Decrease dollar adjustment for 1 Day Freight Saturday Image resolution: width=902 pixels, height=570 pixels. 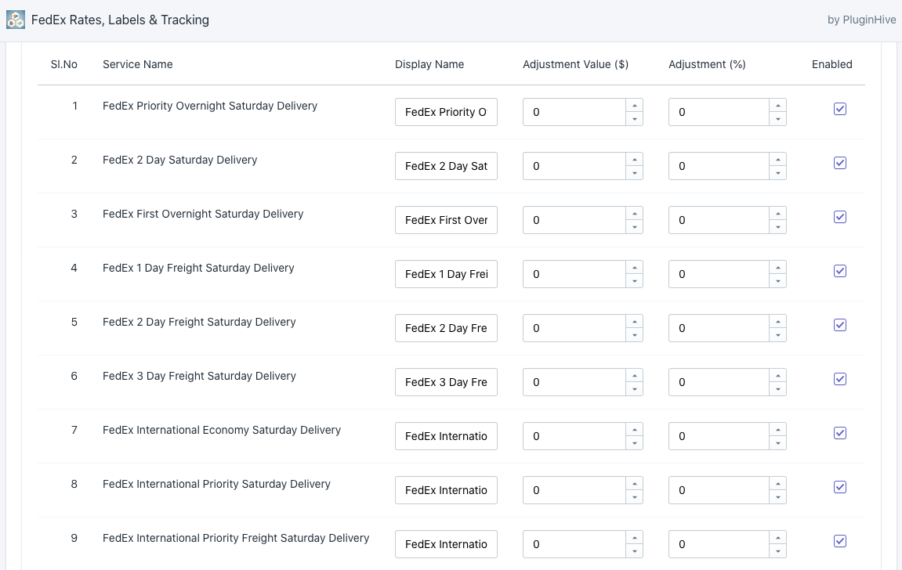(635, 281)
